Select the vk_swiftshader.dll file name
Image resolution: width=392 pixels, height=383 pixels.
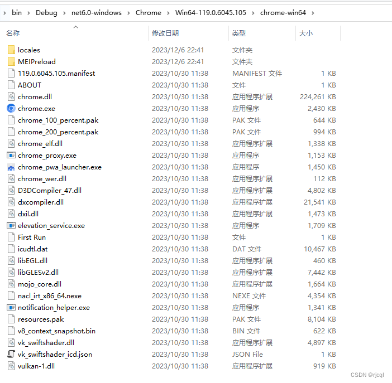[46, 342]
